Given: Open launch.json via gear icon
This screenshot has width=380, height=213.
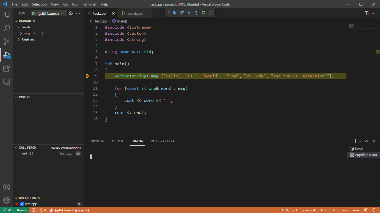Looking at the screenshot, I should click(71, 13).
